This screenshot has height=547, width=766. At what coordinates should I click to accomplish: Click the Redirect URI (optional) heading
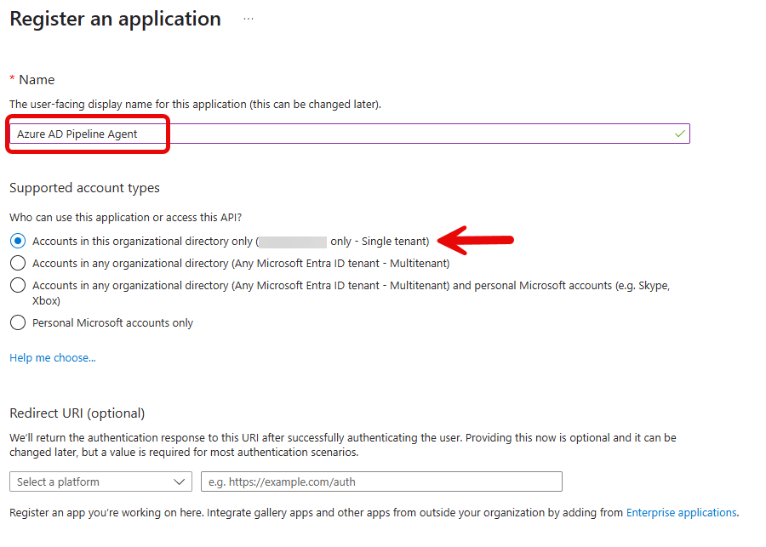[x=77, y=413]
